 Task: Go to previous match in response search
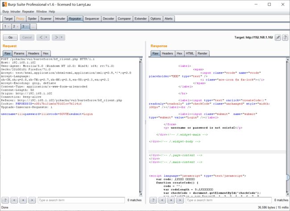[162, 200]
